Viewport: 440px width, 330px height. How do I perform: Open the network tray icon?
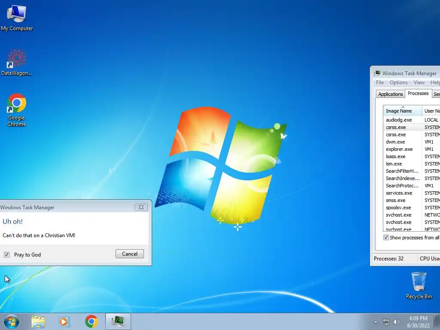(x=386, y=322)
